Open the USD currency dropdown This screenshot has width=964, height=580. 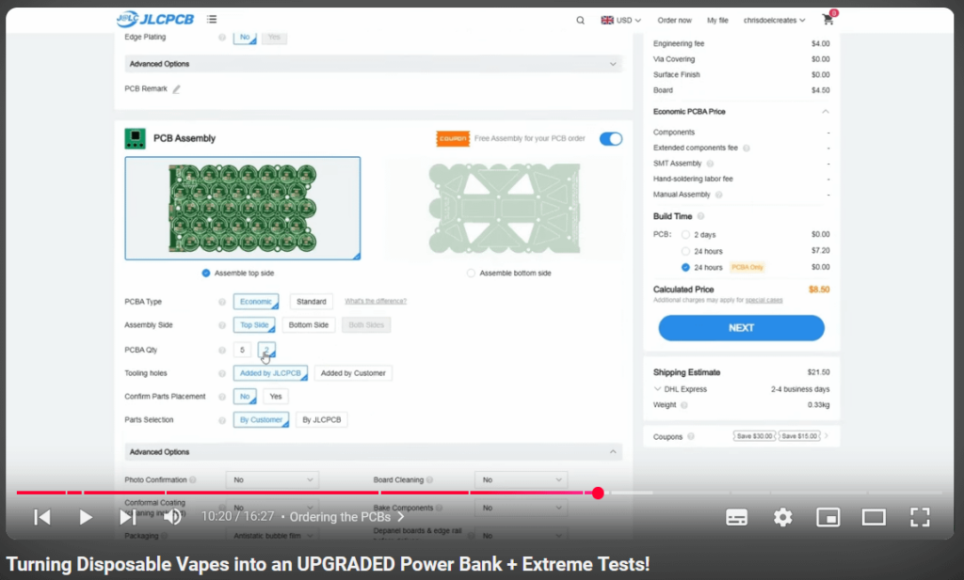[x=621, y=21]
